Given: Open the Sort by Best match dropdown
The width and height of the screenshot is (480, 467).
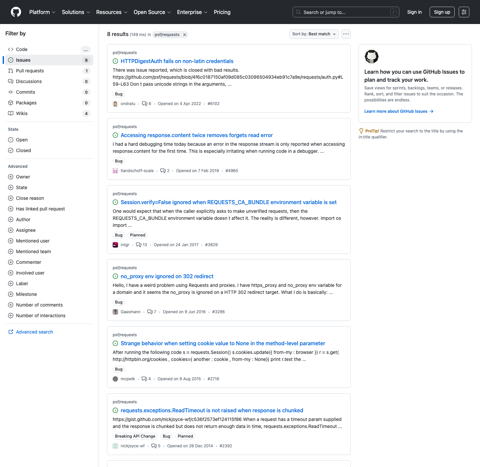Looking at the screenshot, I should click(314, 34).
